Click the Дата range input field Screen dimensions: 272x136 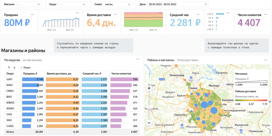click(176, 5)
